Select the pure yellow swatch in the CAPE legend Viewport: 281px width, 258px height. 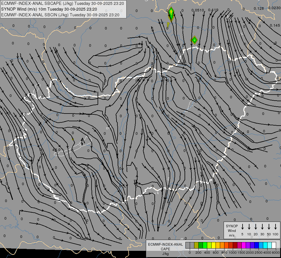tap(214, 245)
